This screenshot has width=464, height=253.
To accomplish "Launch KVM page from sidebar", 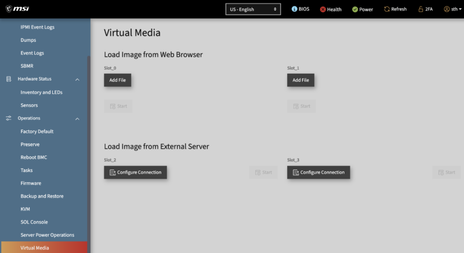I will click(25, 209).
